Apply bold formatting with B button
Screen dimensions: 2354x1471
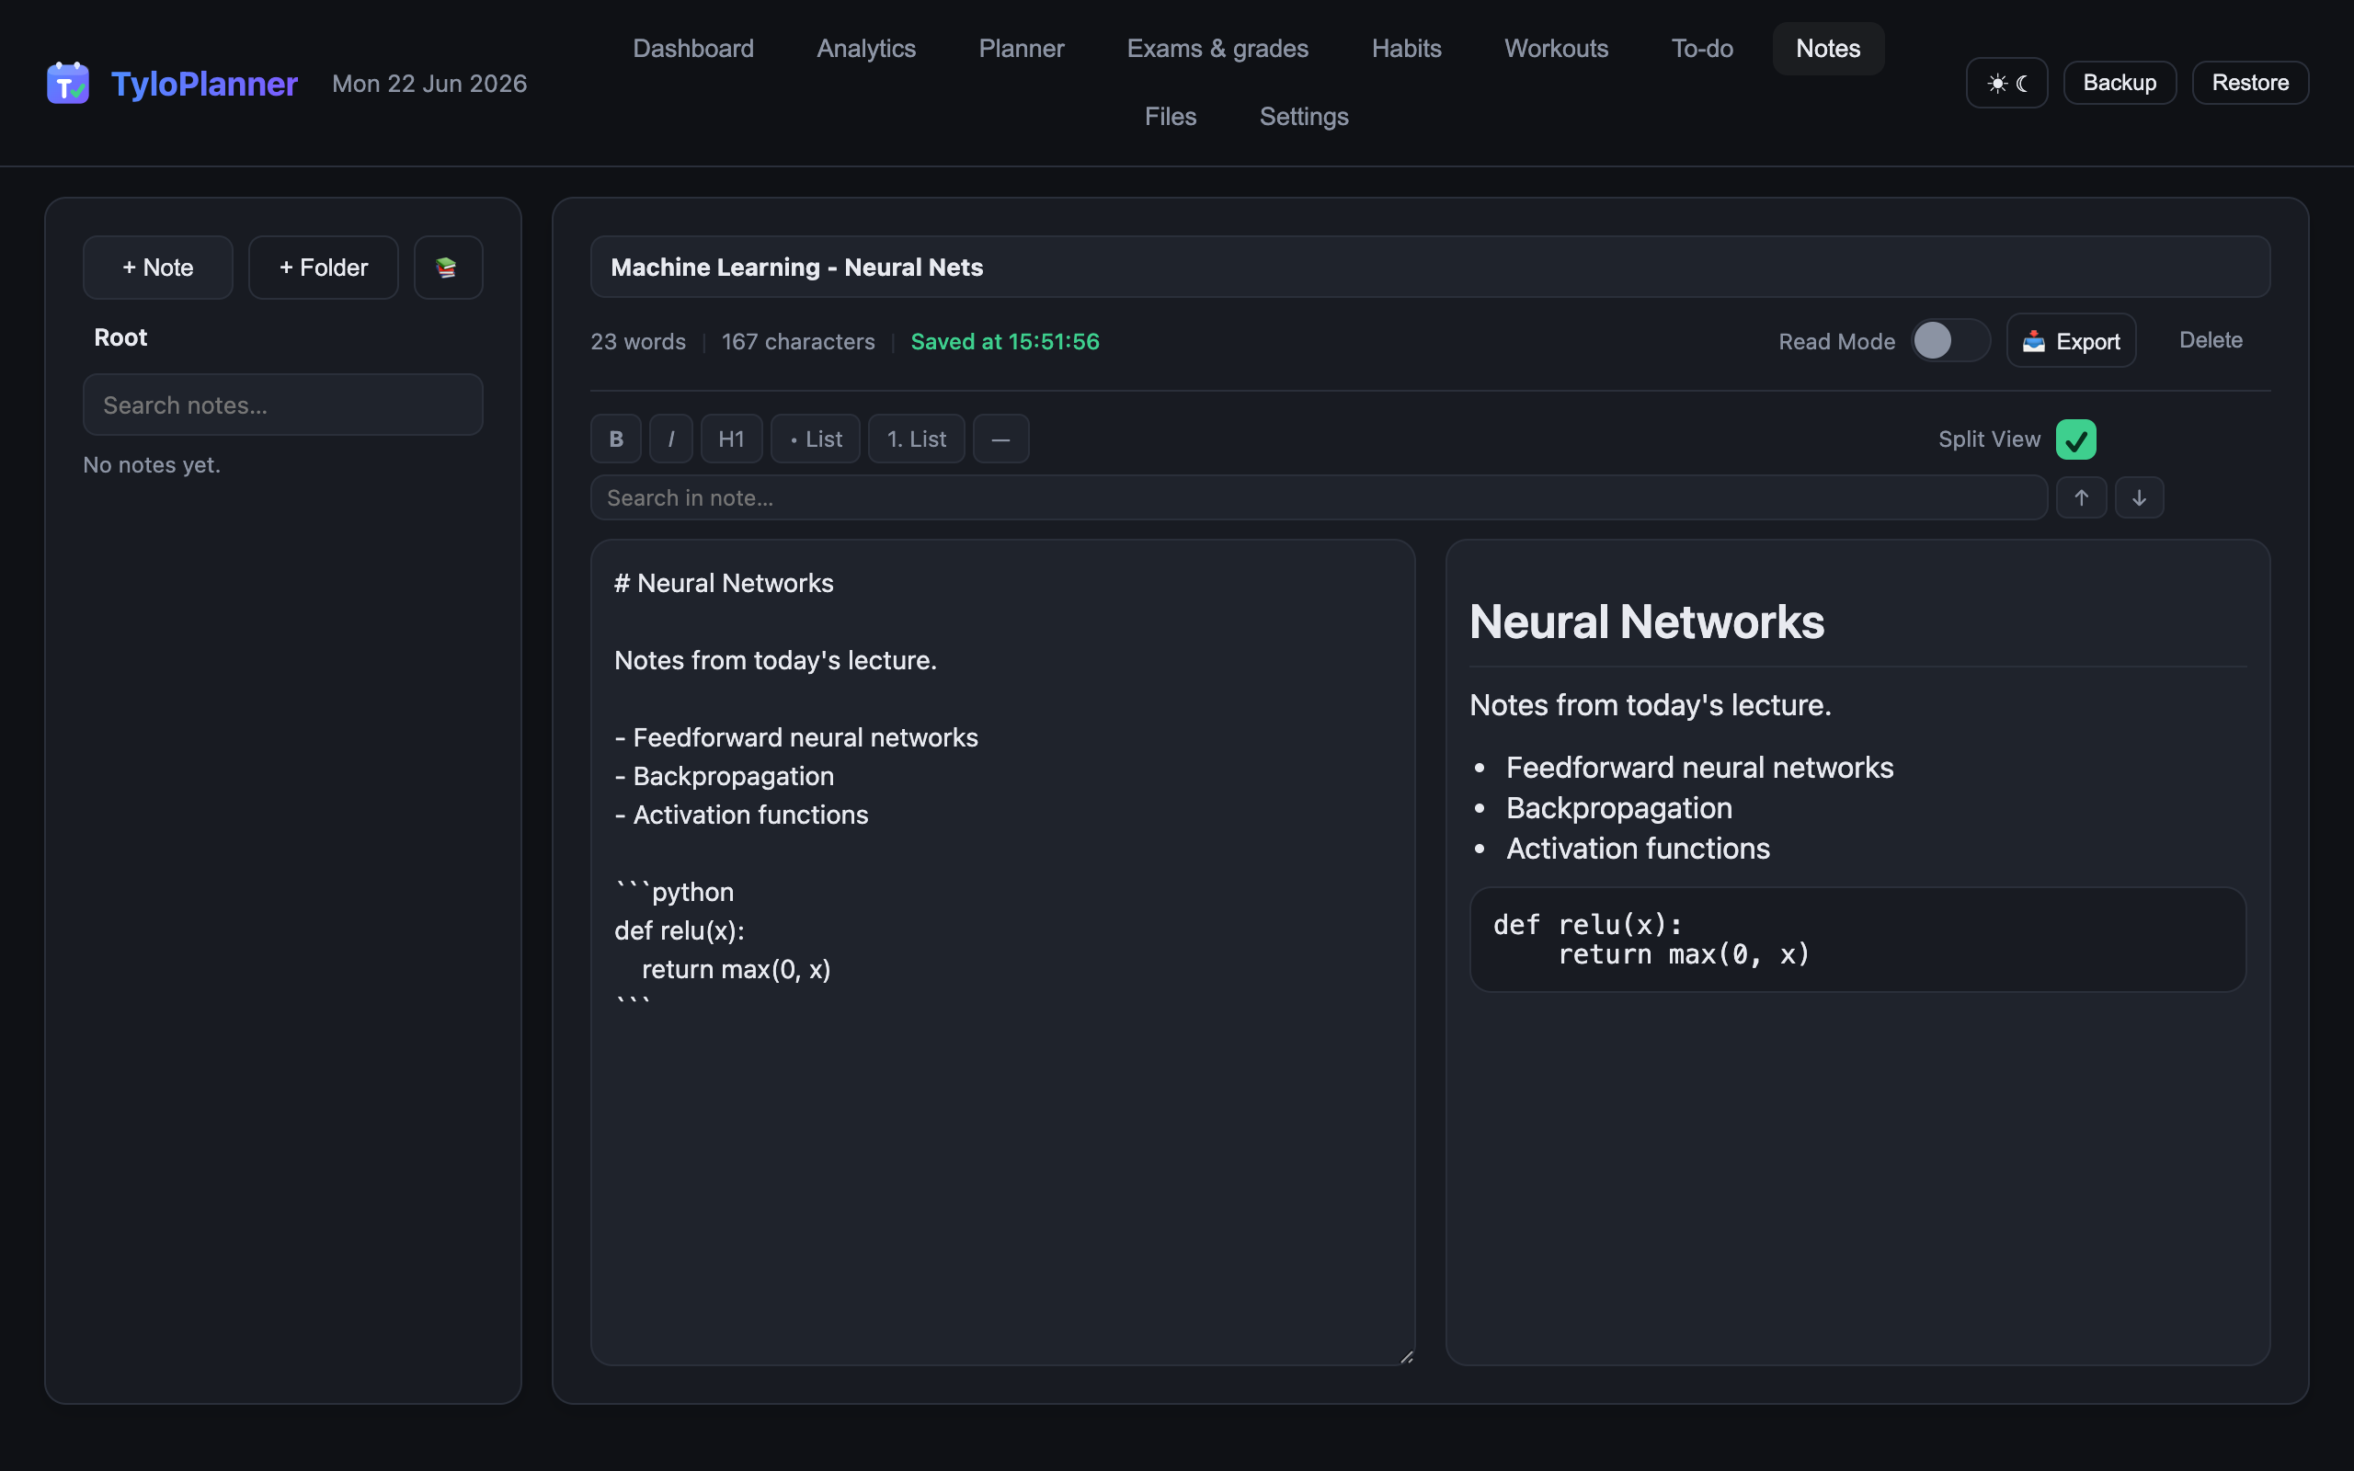pos(616,439)
